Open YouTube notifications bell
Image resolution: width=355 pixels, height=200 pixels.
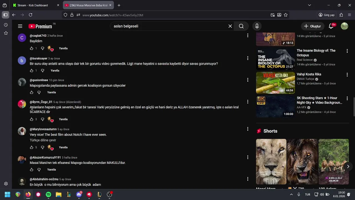[331, 26]
